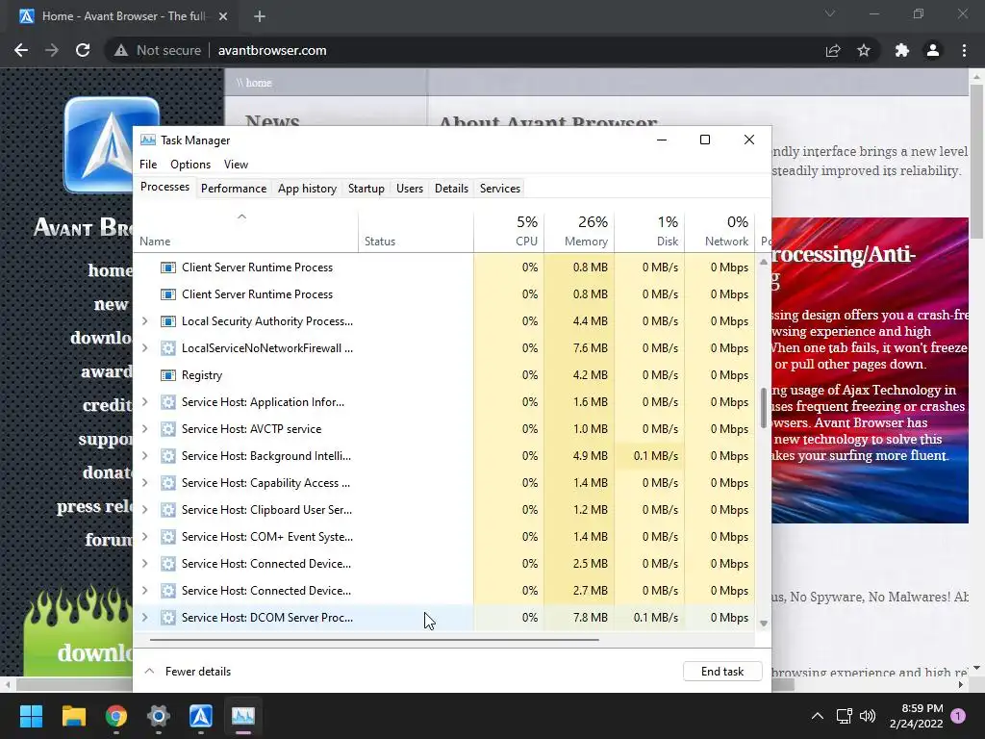
Task: Click the Windows Start button
Action: [x=31, y=716]
